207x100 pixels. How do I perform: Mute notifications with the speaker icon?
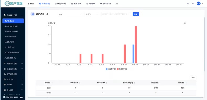(188, 4)
